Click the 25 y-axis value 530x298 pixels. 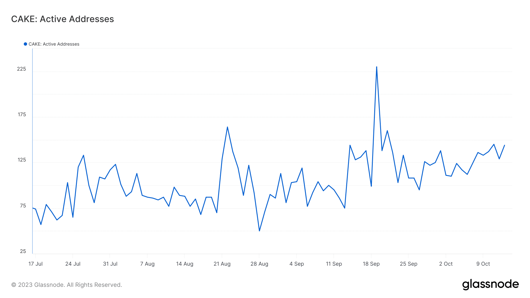click(23, 251)
